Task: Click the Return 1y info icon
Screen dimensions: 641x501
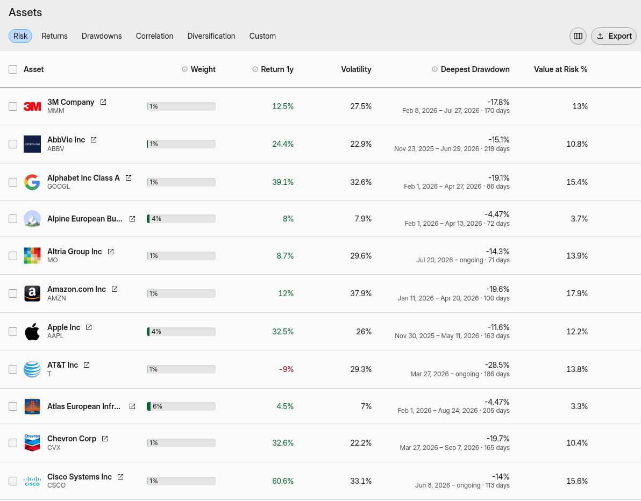Action: (x=255, y=69)
